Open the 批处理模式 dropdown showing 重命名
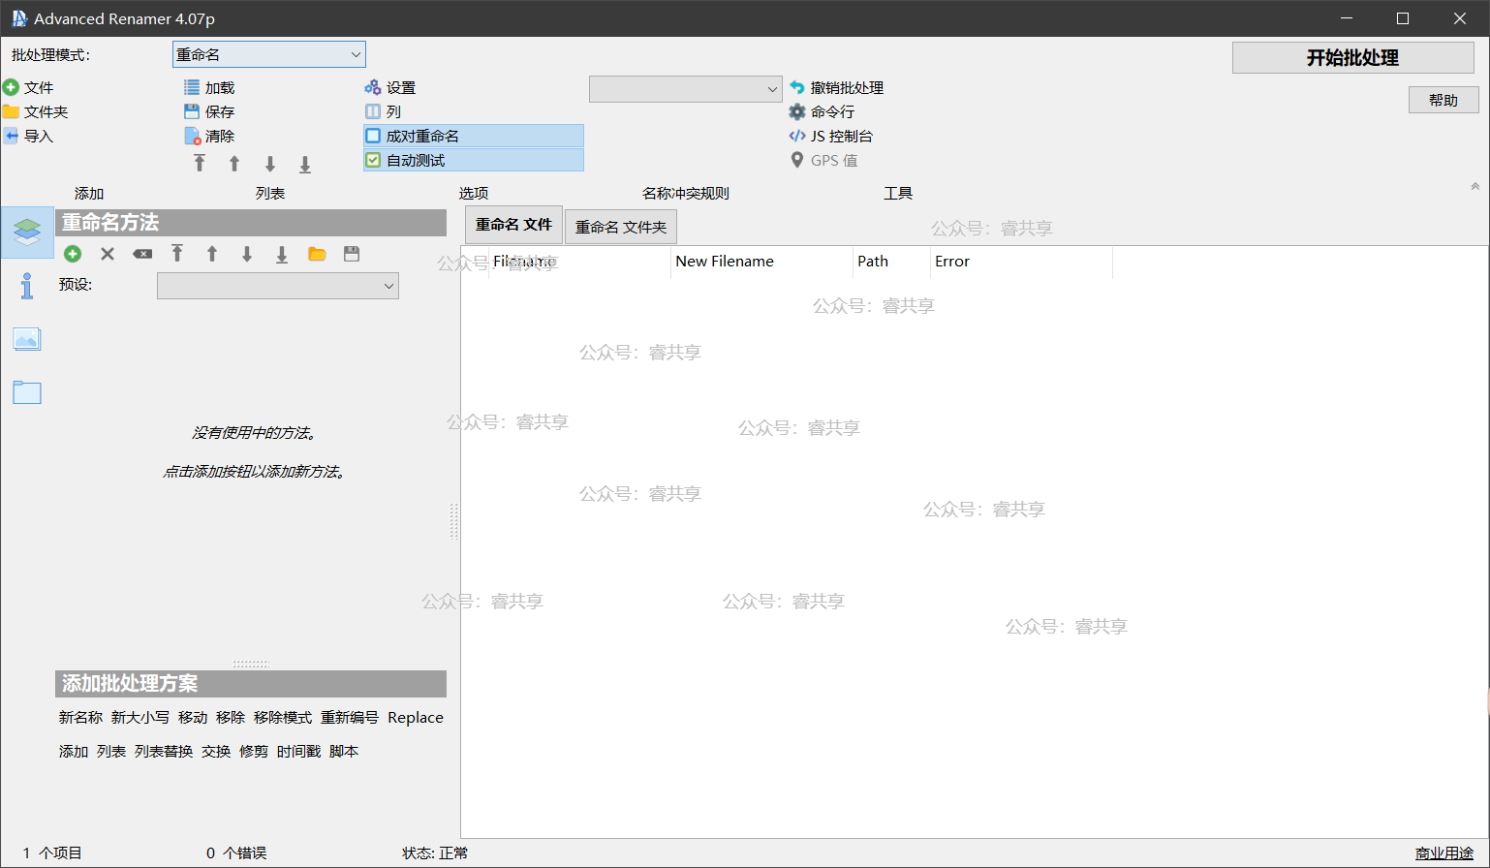The image size is (1490, 868). [x=269, y=54]
